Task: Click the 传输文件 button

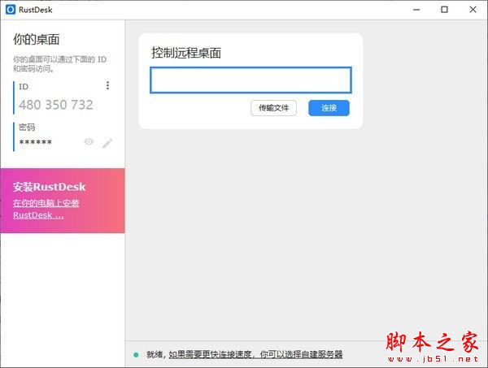Action: 273,108
